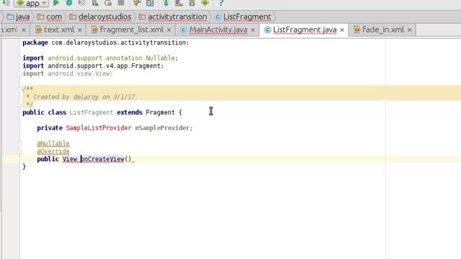Close the leftmost .xml tab
This screenshot has width=461, height=259.
pos(24,30)
